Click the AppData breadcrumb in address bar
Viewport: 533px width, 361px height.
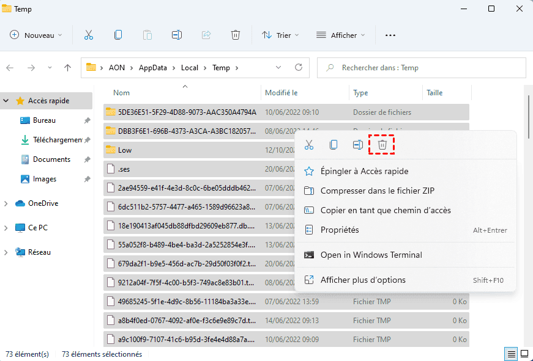coord(153,68)
